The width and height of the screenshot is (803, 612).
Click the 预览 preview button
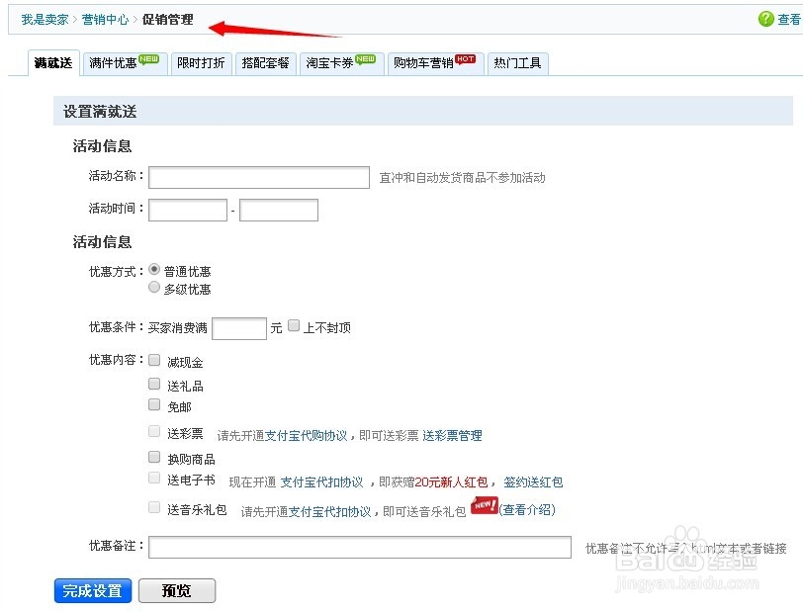tap(176, 590)
